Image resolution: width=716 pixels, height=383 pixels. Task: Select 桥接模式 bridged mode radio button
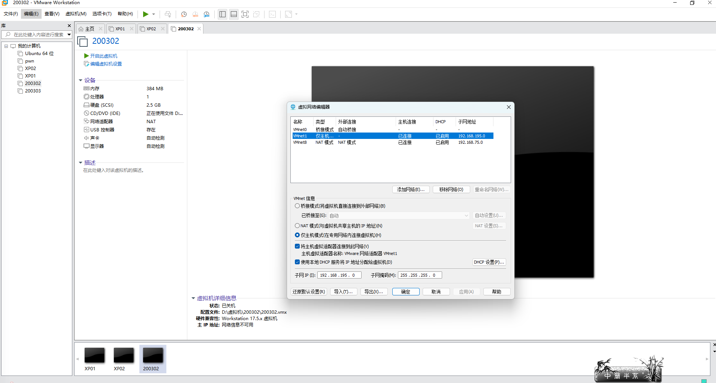click(x=297, y=206)
